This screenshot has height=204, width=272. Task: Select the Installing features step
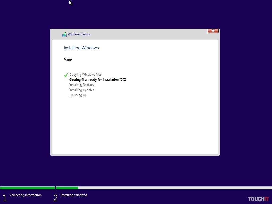click(82, 85)
